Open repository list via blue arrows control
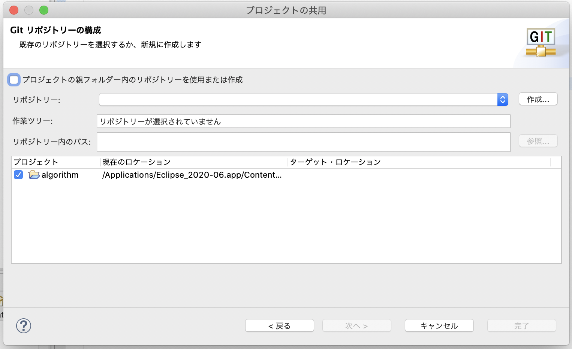 point(502,100)
